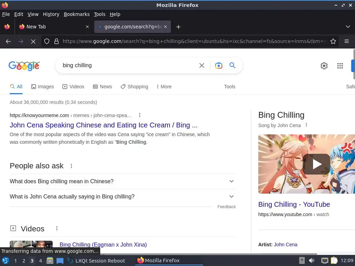Close the google.com search tab

pos(165,27)
